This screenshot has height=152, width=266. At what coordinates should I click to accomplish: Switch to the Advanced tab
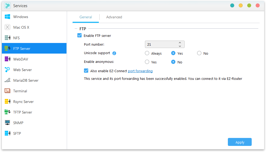point(114,17)
